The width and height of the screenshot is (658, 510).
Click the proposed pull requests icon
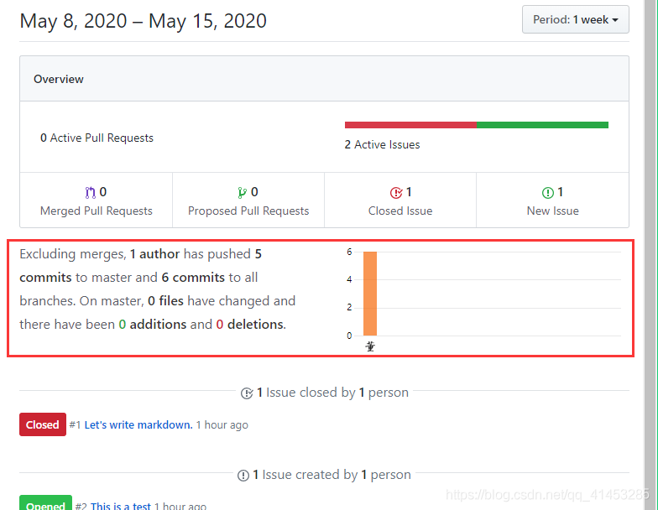pos(242,192)
